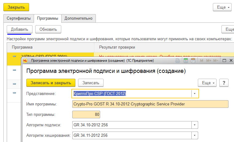Click the Имя программы field
Screen dimensions: 234x142
click(x=150, y=104)
